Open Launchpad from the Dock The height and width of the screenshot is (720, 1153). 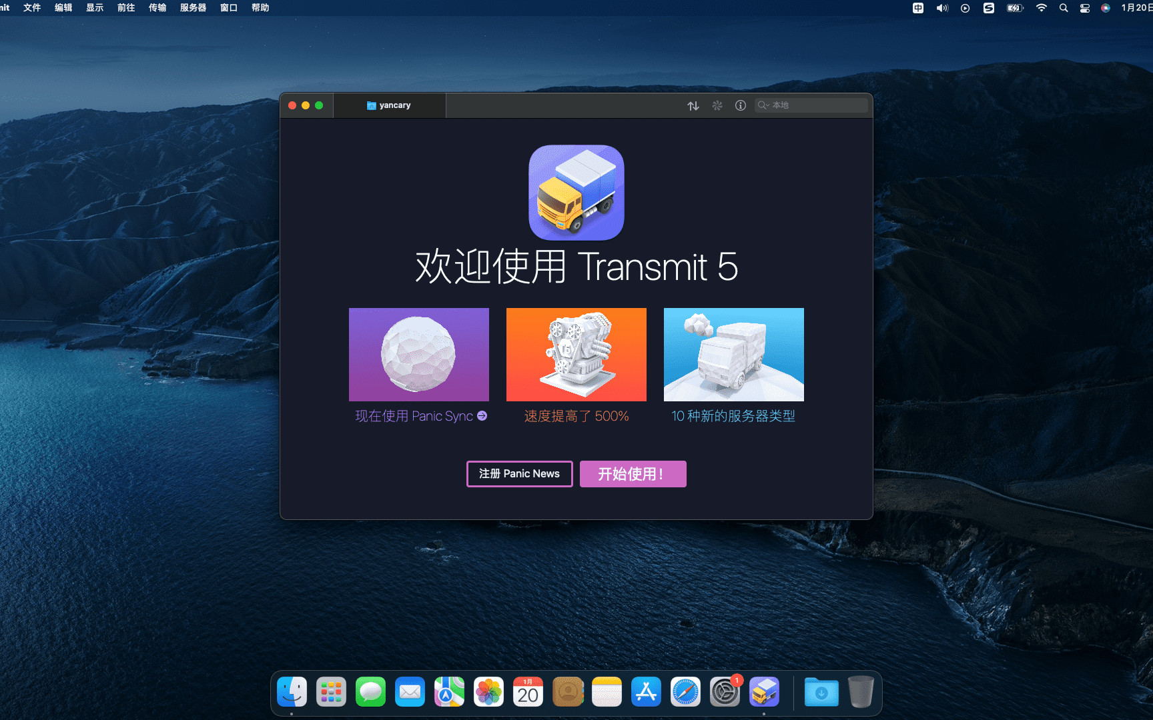pos(331,692)
